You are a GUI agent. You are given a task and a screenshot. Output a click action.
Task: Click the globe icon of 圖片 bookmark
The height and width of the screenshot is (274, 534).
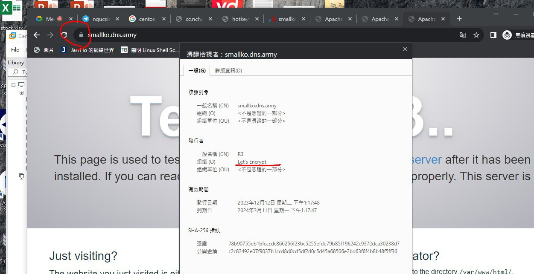pos(37,50)
